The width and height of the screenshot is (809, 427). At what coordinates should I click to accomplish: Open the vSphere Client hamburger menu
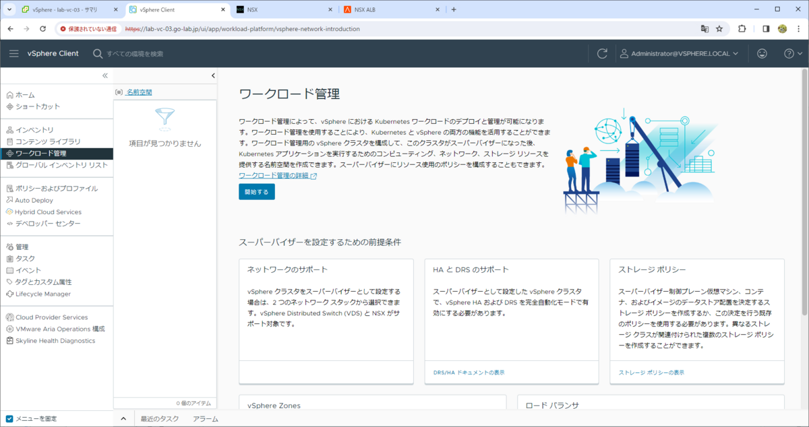(13, 53)
